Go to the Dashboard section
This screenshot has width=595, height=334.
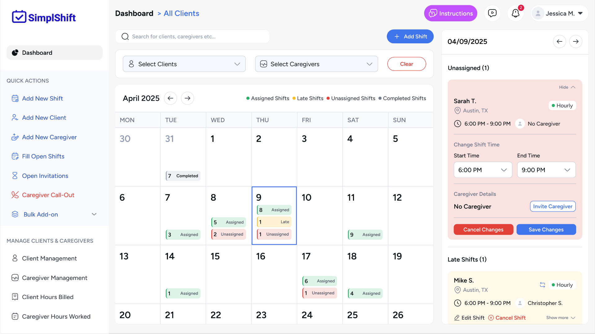(37, 53)
